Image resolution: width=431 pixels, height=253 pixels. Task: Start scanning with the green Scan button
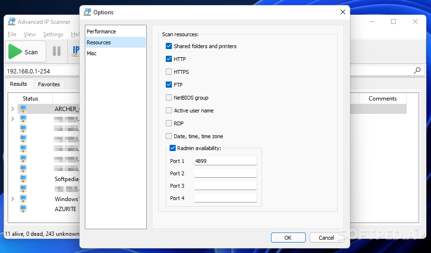[x=26, y=51]
